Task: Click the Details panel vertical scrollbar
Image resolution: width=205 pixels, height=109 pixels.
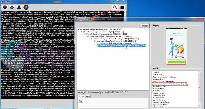Action: [x=199, y=89]
